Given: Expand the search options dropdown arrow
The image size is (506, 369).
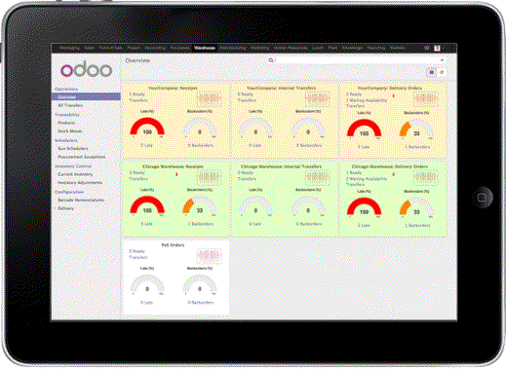Looking at the screenshot, I should [442, 60].
